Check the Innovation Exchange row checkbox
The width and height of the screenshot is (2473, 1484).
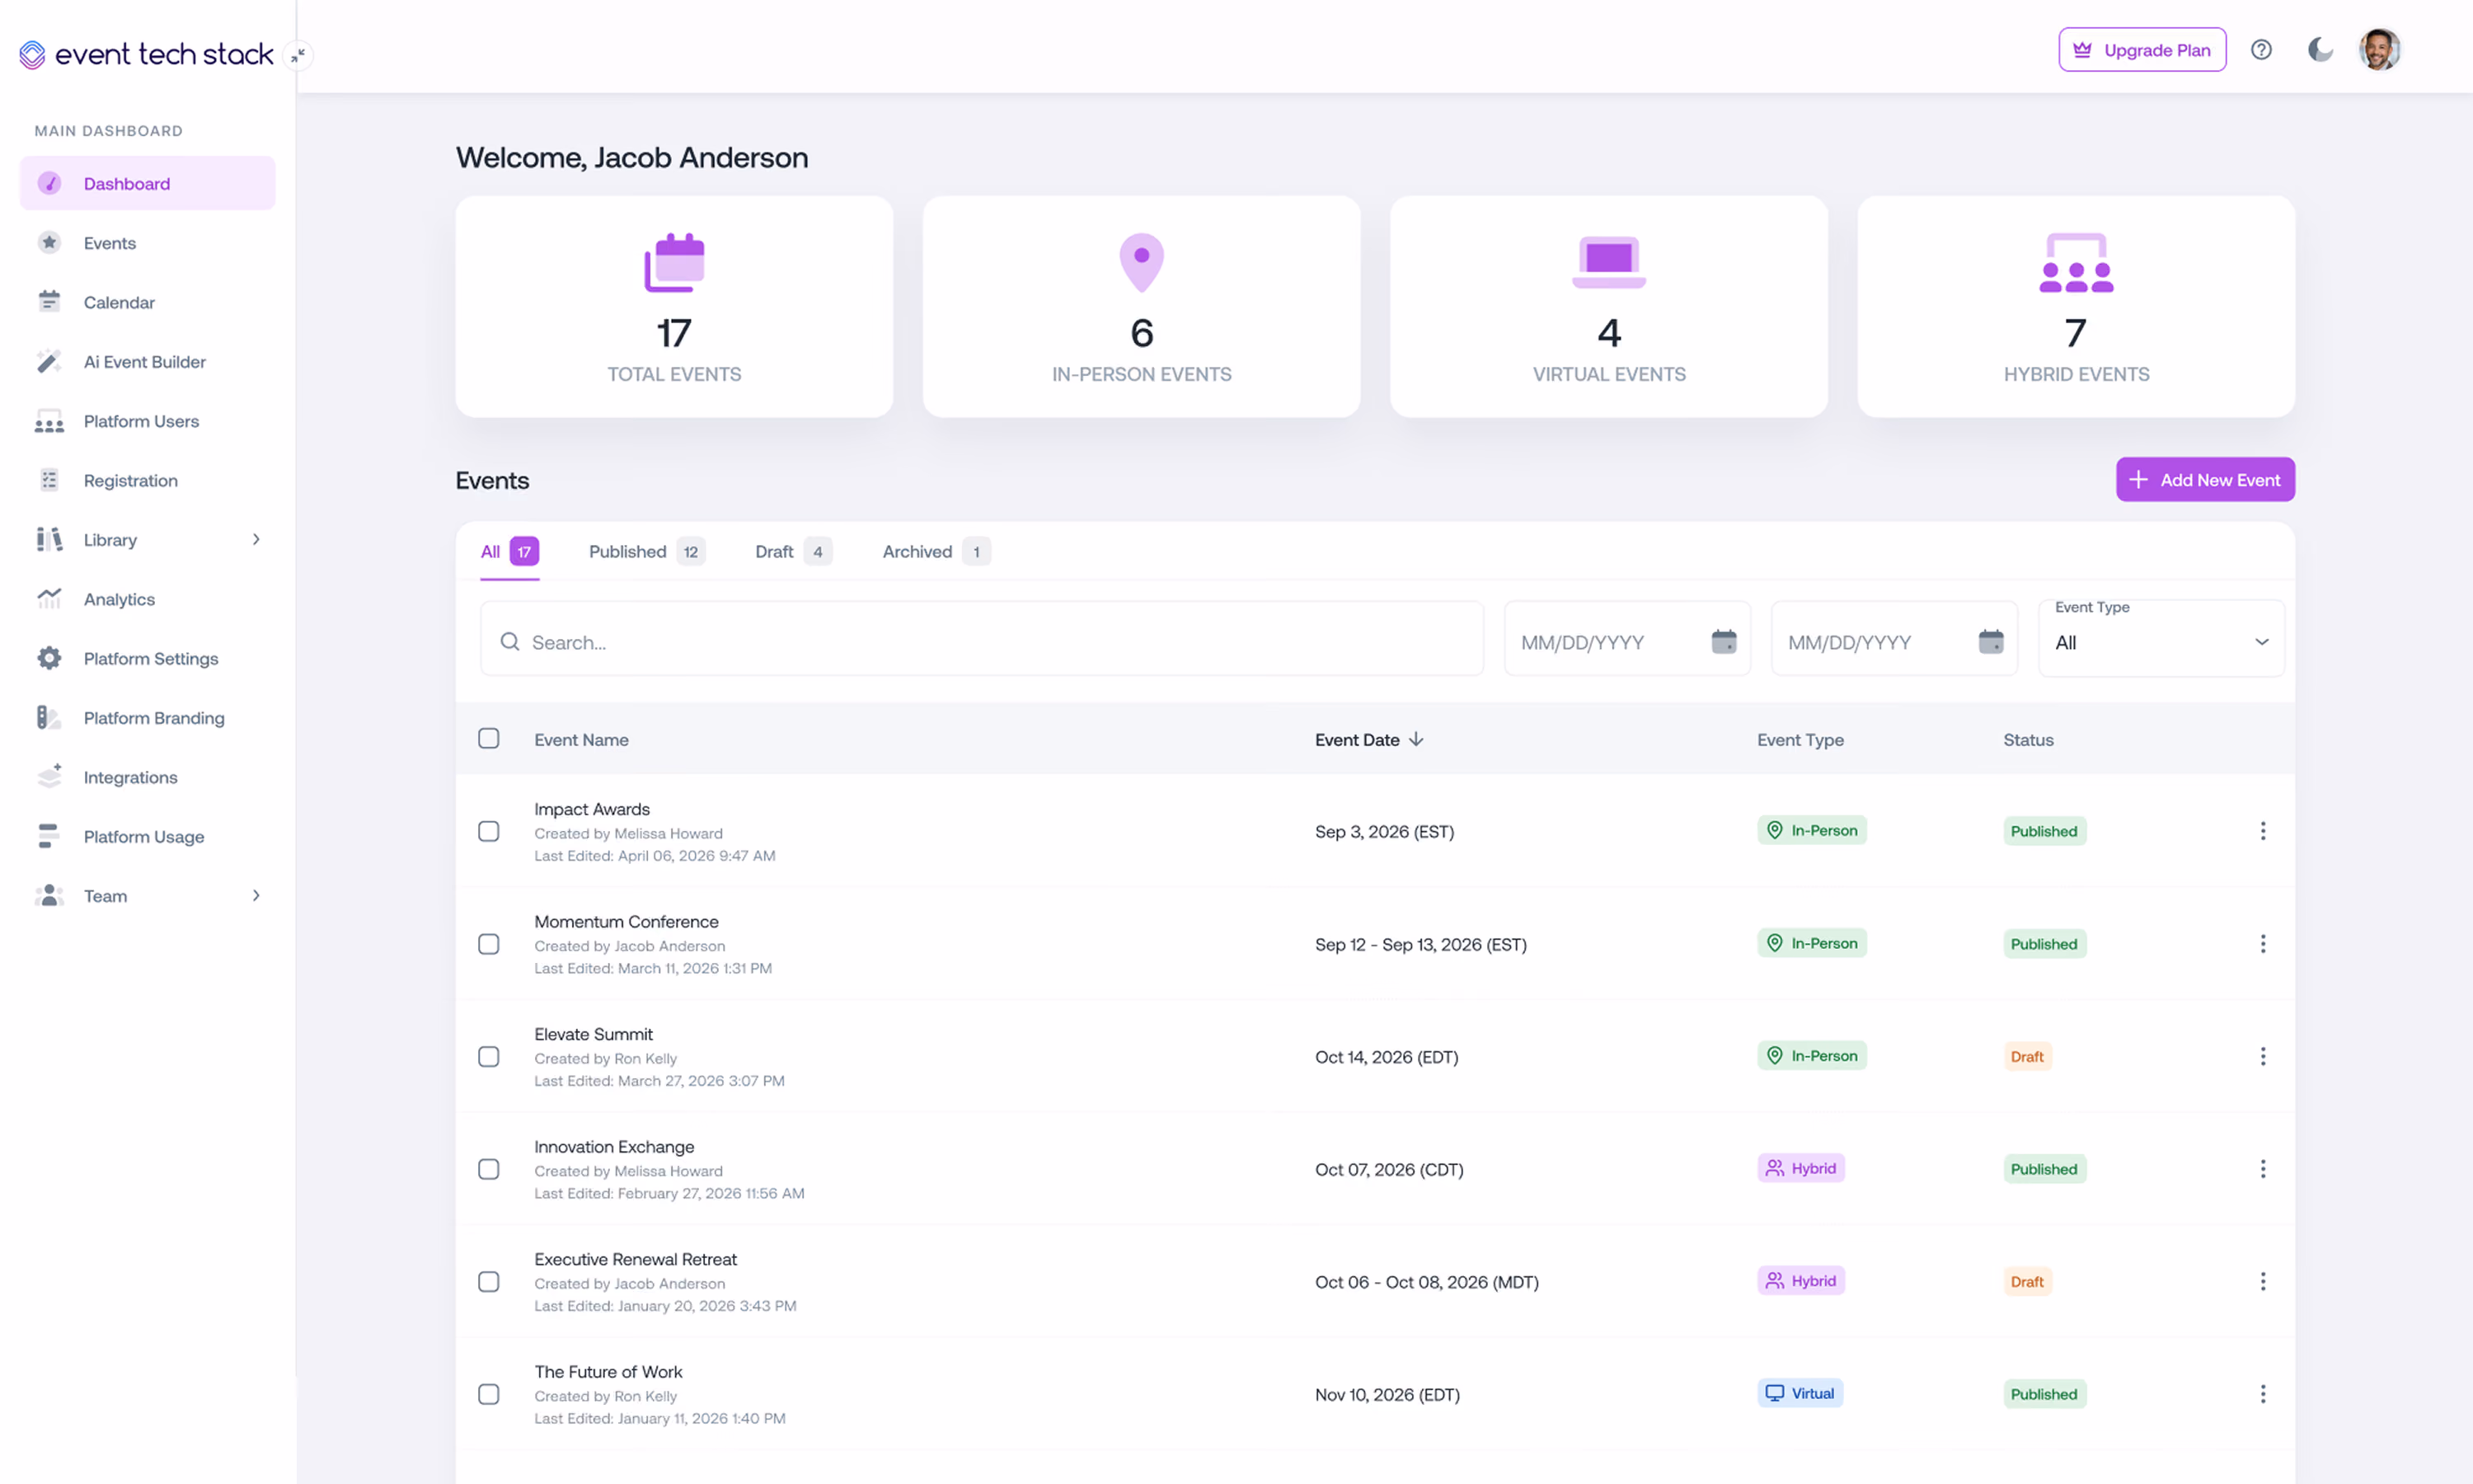489,1169
